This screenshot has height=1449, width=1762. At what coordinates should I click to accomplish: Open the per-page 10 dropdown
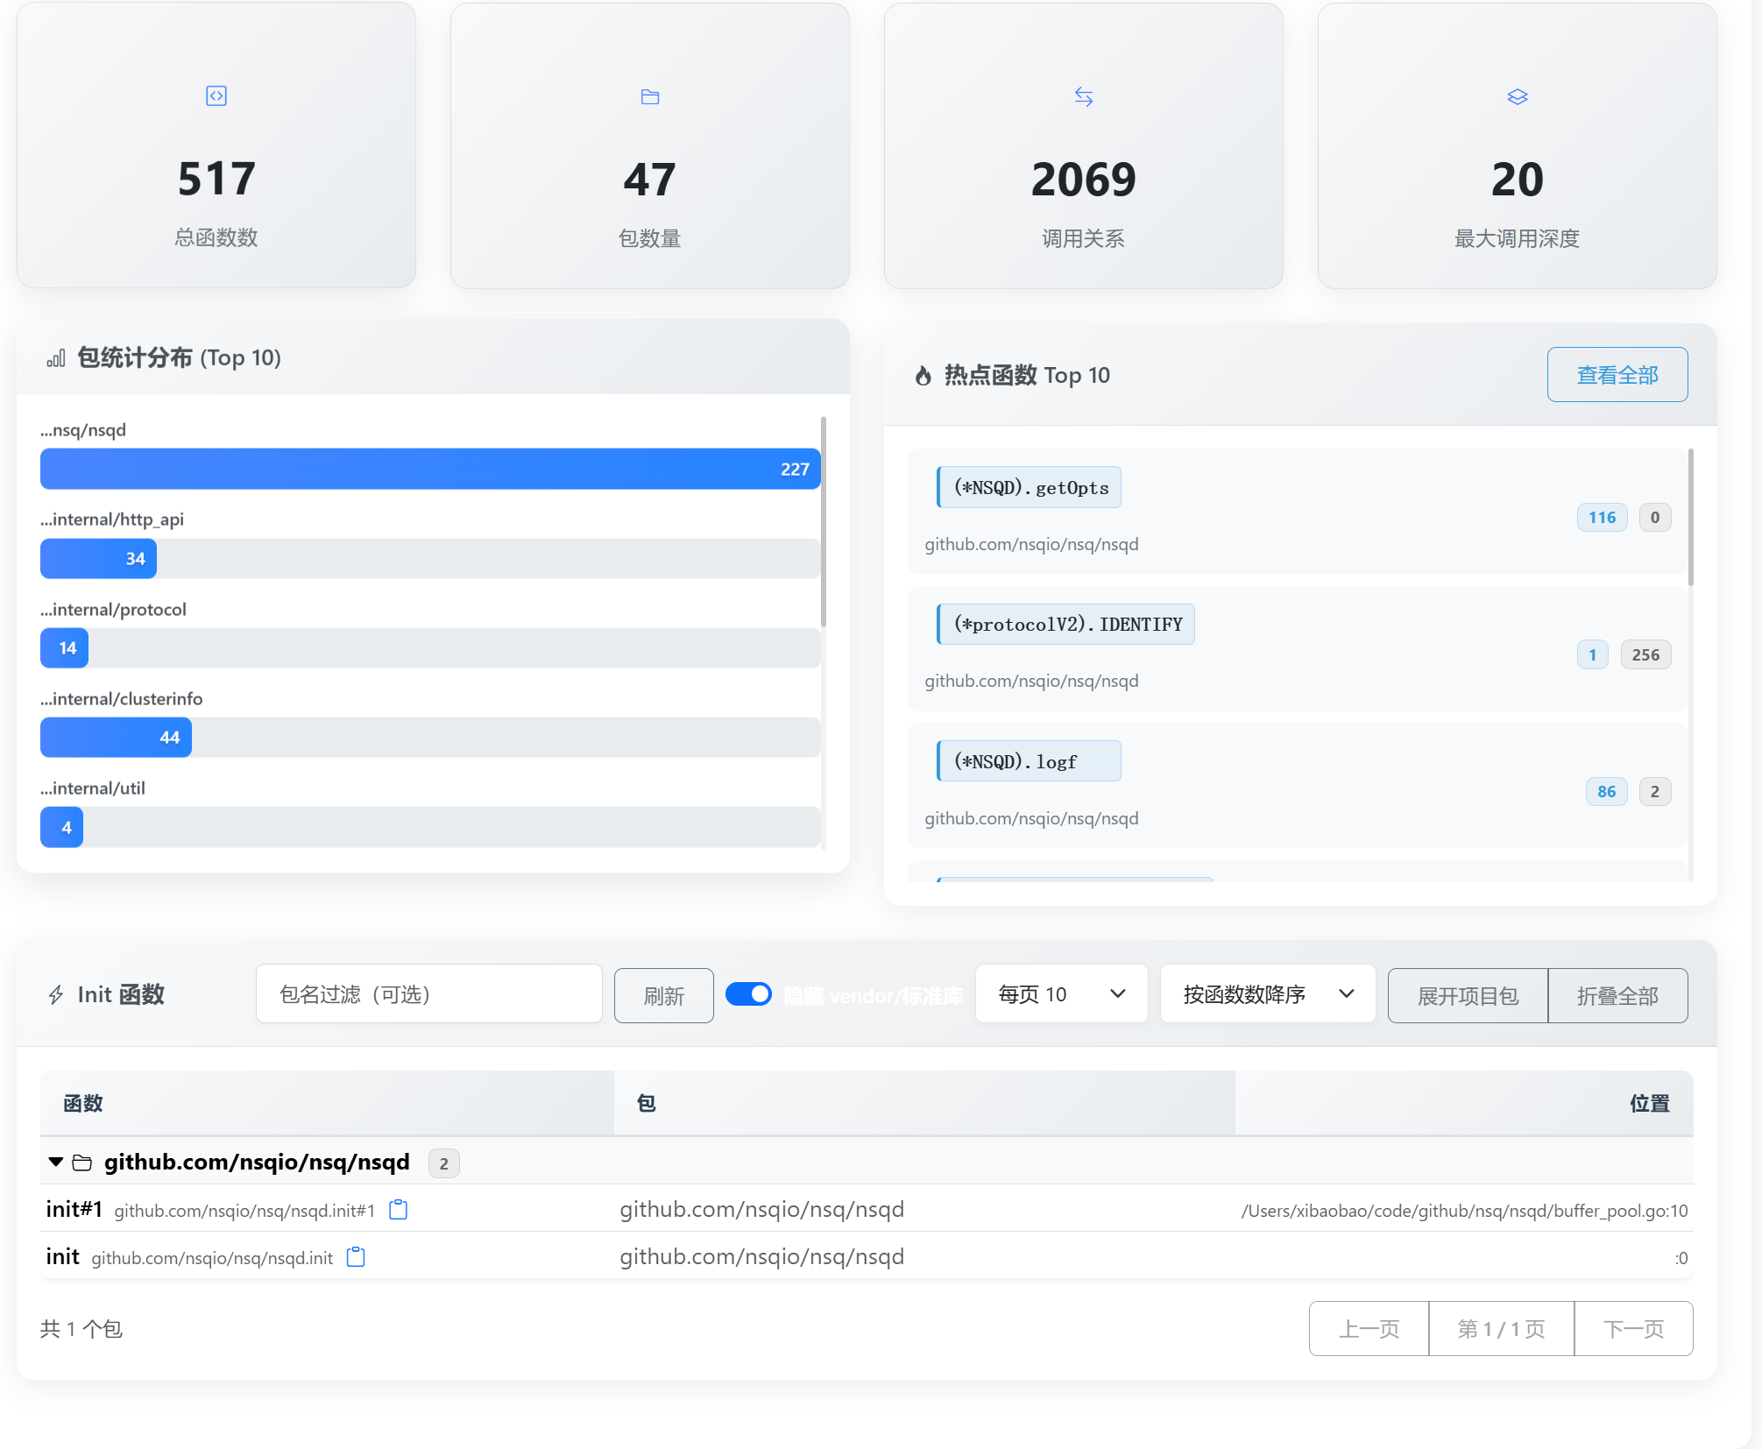coord(1061,994)
